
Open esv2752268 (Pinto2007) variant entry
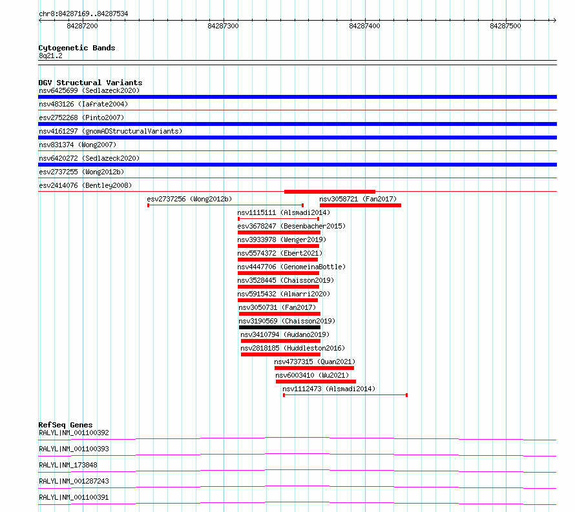[81, 118]
